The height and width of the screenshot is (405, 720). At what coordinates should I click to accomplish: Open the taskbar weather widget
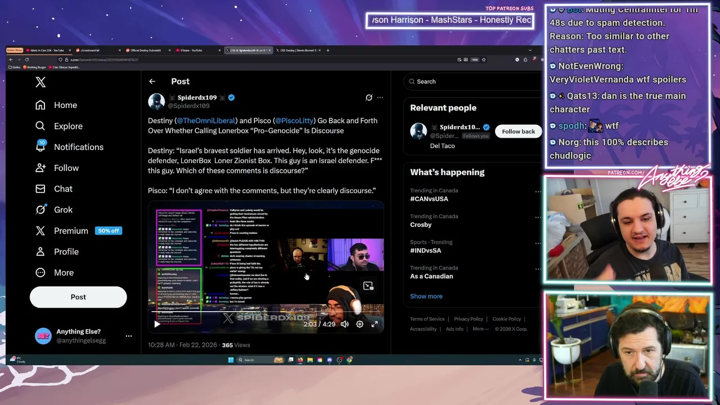point(19,359)
